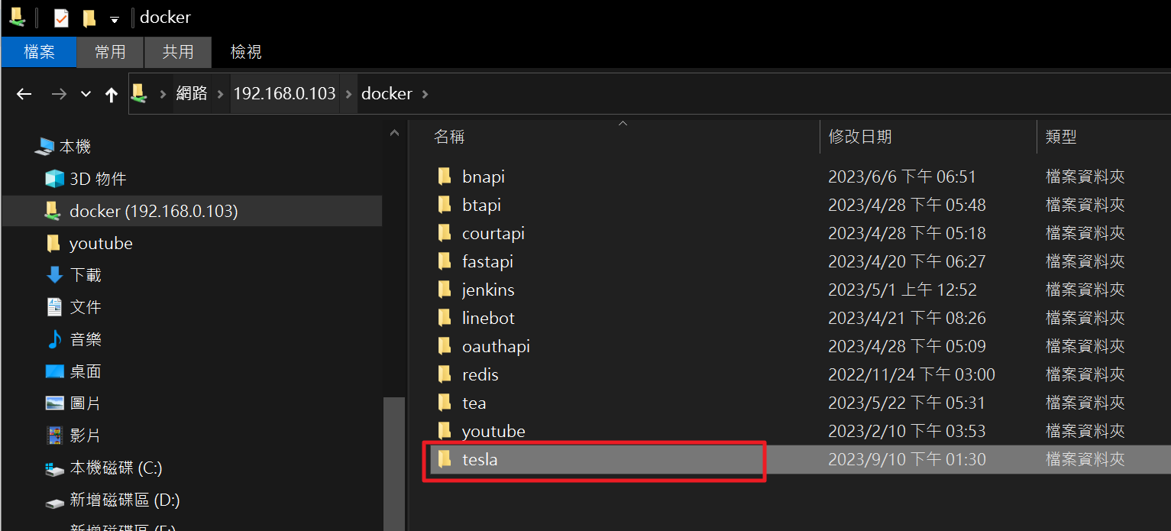Select 本機磁碟 (C:) drive in sidebar
This screenshot has height=531, width=1171.
116,468
